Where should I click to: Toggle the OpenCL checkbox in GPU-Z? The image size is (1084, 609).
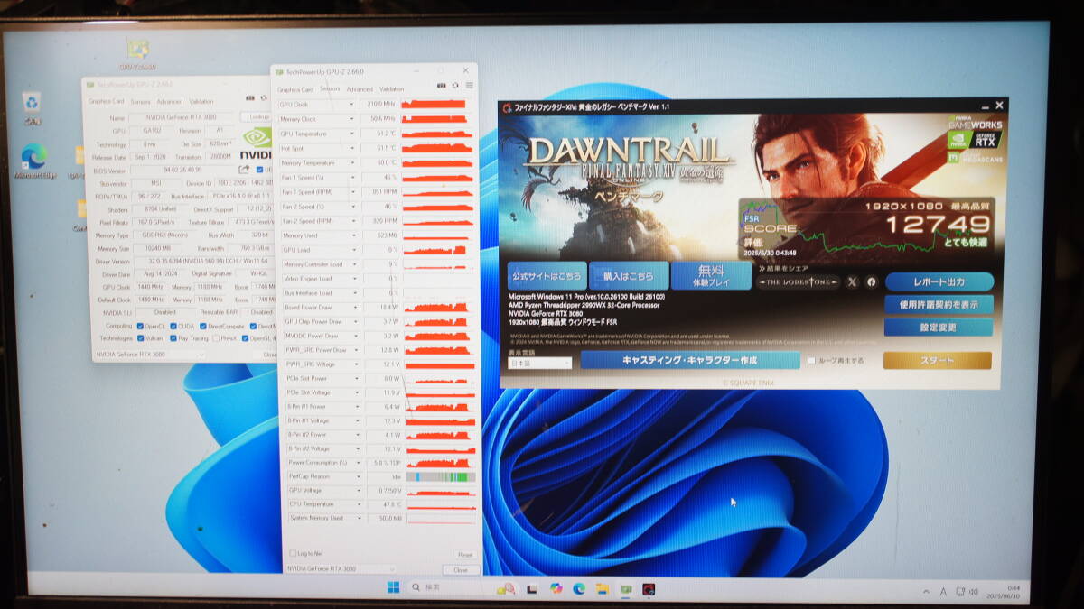coord(141,326)
